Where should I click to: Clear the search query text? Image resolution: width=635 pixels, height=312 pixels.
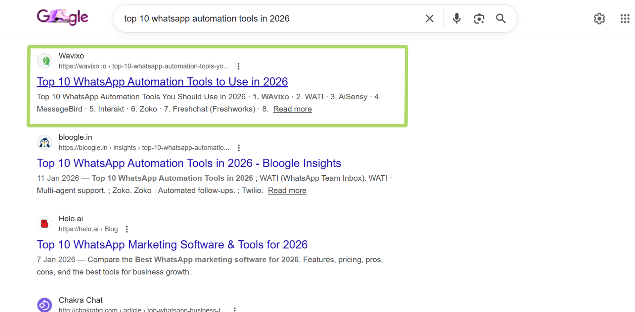429,18
